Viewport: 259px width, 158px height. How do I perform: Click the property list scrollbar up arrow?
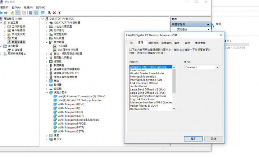click(174, 67)
